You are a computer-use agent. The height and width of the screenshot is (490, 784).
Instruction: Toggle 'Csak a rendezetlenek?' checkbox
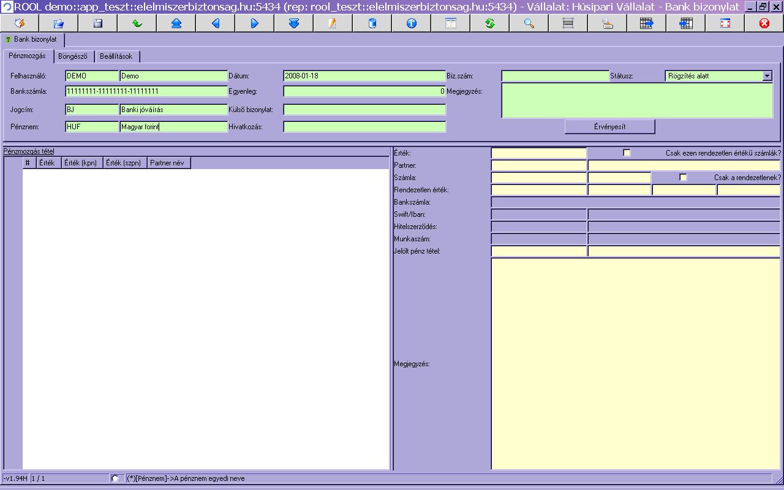[x=683, y=178]
